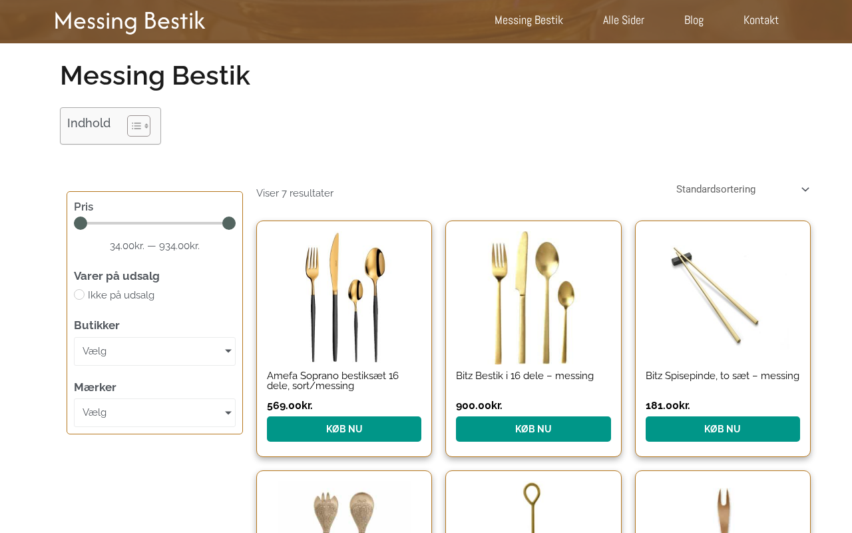Screen dimensions: 852x533
Task: Toggle the Indhold table of contents icon
Action: coord(138,126)
